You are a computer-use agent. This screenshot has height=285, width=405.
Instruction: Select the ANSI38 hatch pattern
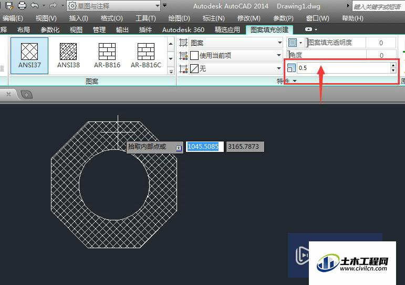point(68,56)
